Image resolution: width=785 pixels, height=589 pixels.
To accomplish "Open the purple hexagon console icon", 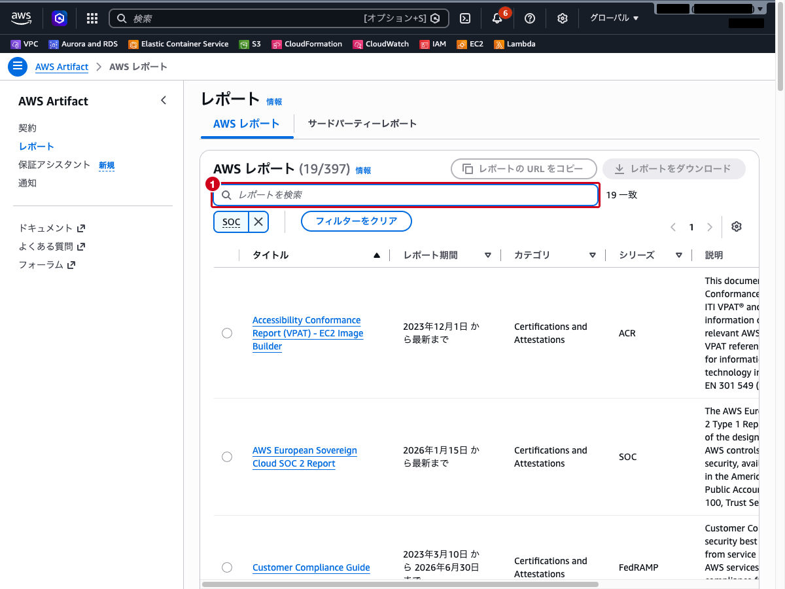I will click(60, 18).
